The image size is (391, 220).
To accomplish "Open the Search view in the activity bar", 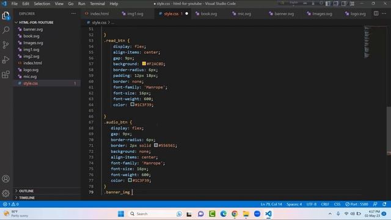I will tap(5, 30).
